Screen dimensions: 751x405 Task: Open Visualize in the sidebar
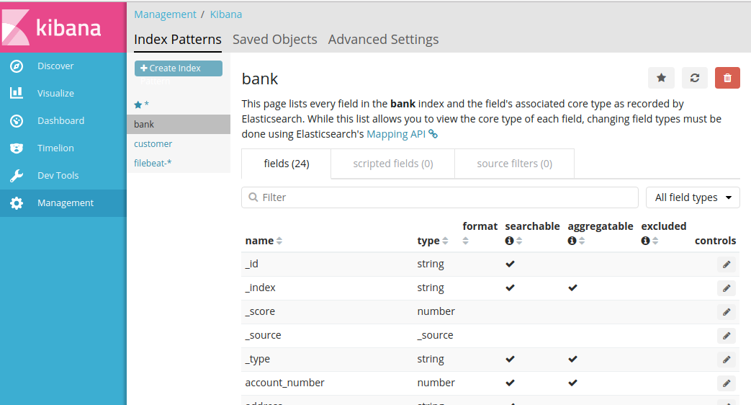click(55, 94)
